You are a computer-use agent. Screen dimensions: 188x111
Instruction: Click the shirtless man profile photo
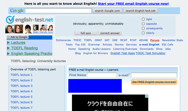[43, 28]
